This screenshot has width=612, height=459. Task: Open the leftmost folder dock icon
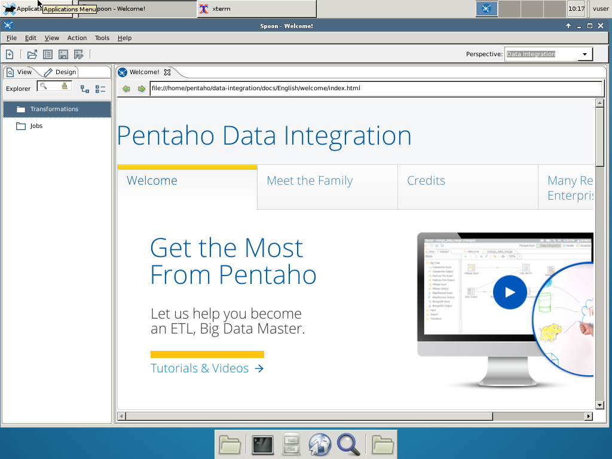point(230,445)
